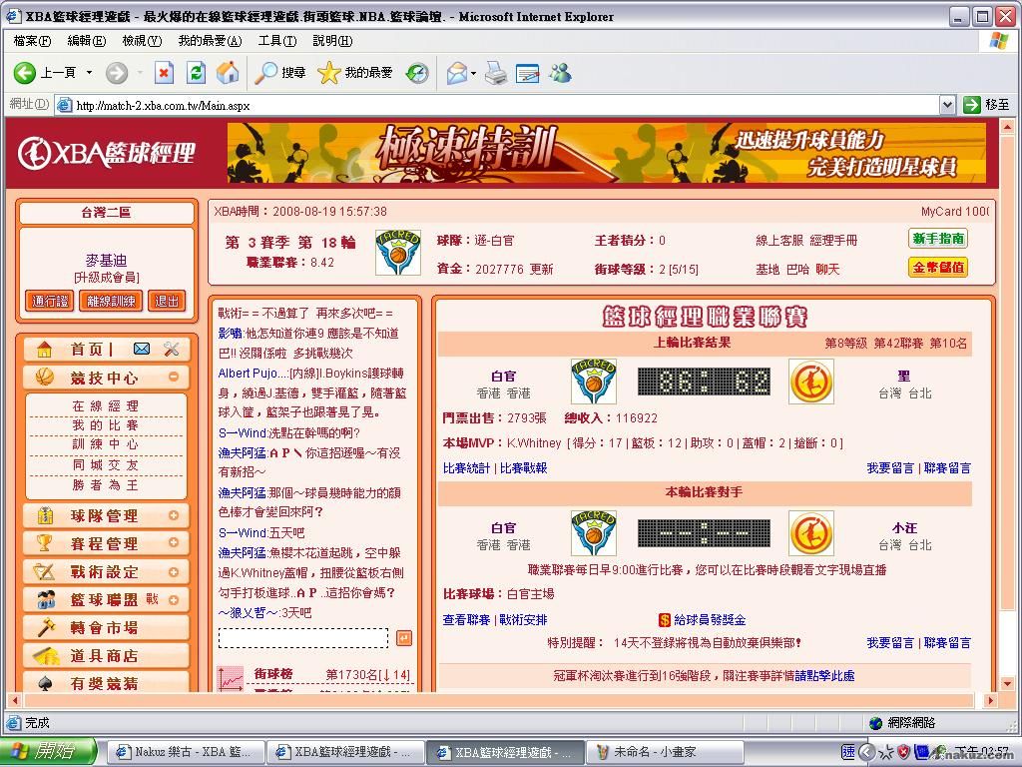Image resolution: width=1022 pixels, height=767 pixels.
Task: Click the SACRED team logo in header
Action: 398,253
